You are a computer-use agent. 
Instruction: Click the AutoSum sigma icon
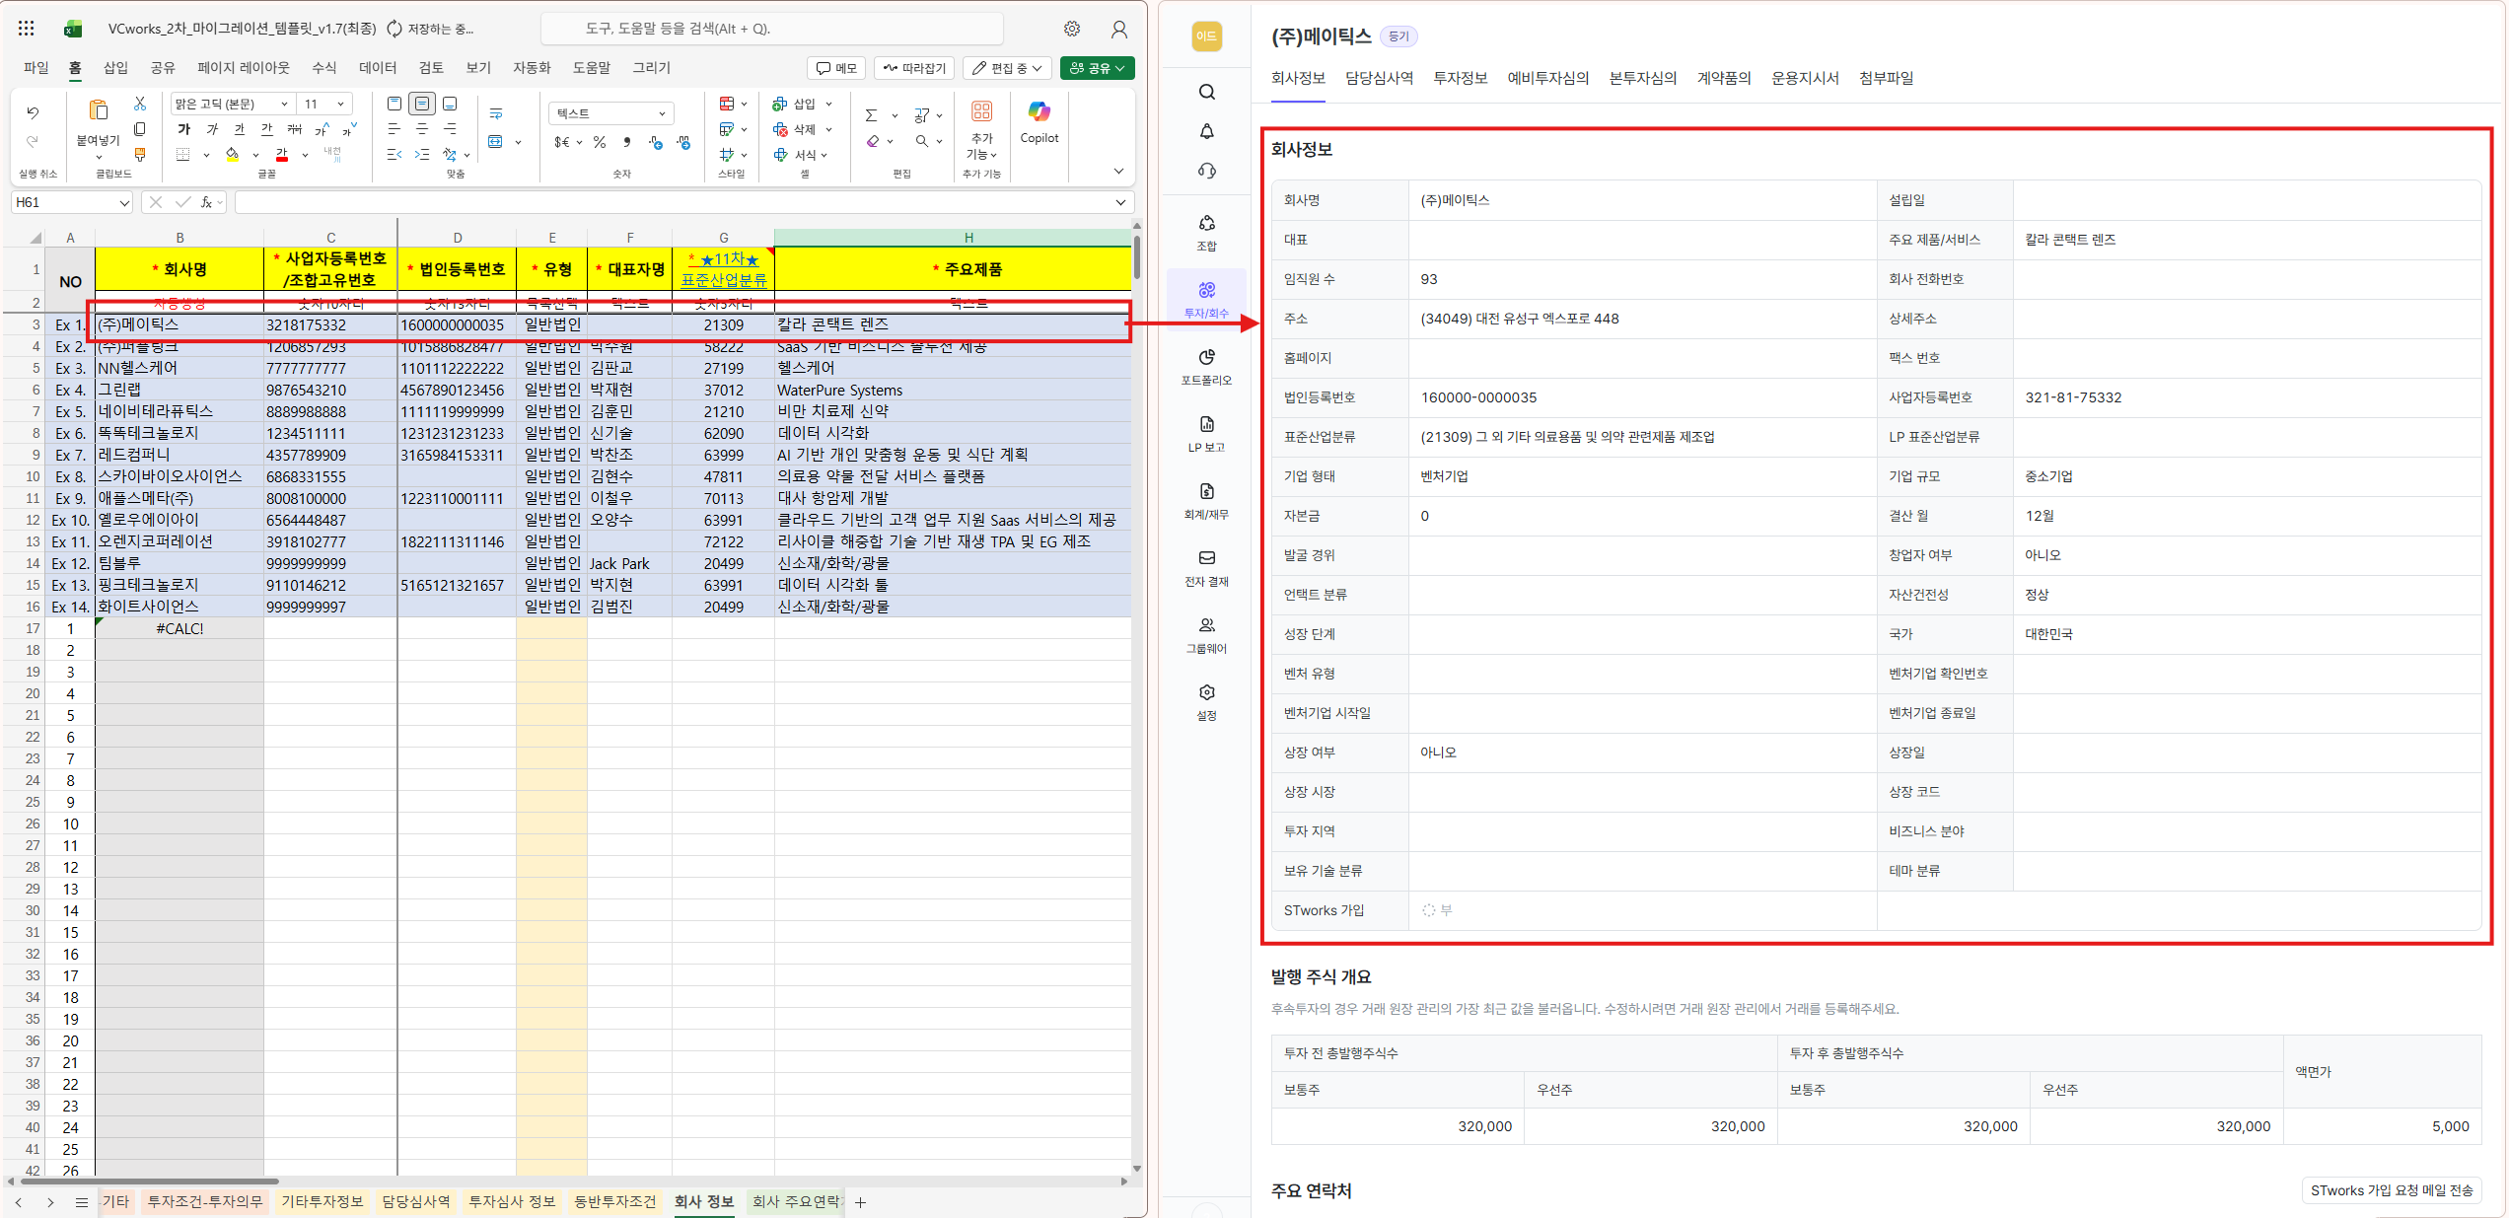(x=871, y=115)
